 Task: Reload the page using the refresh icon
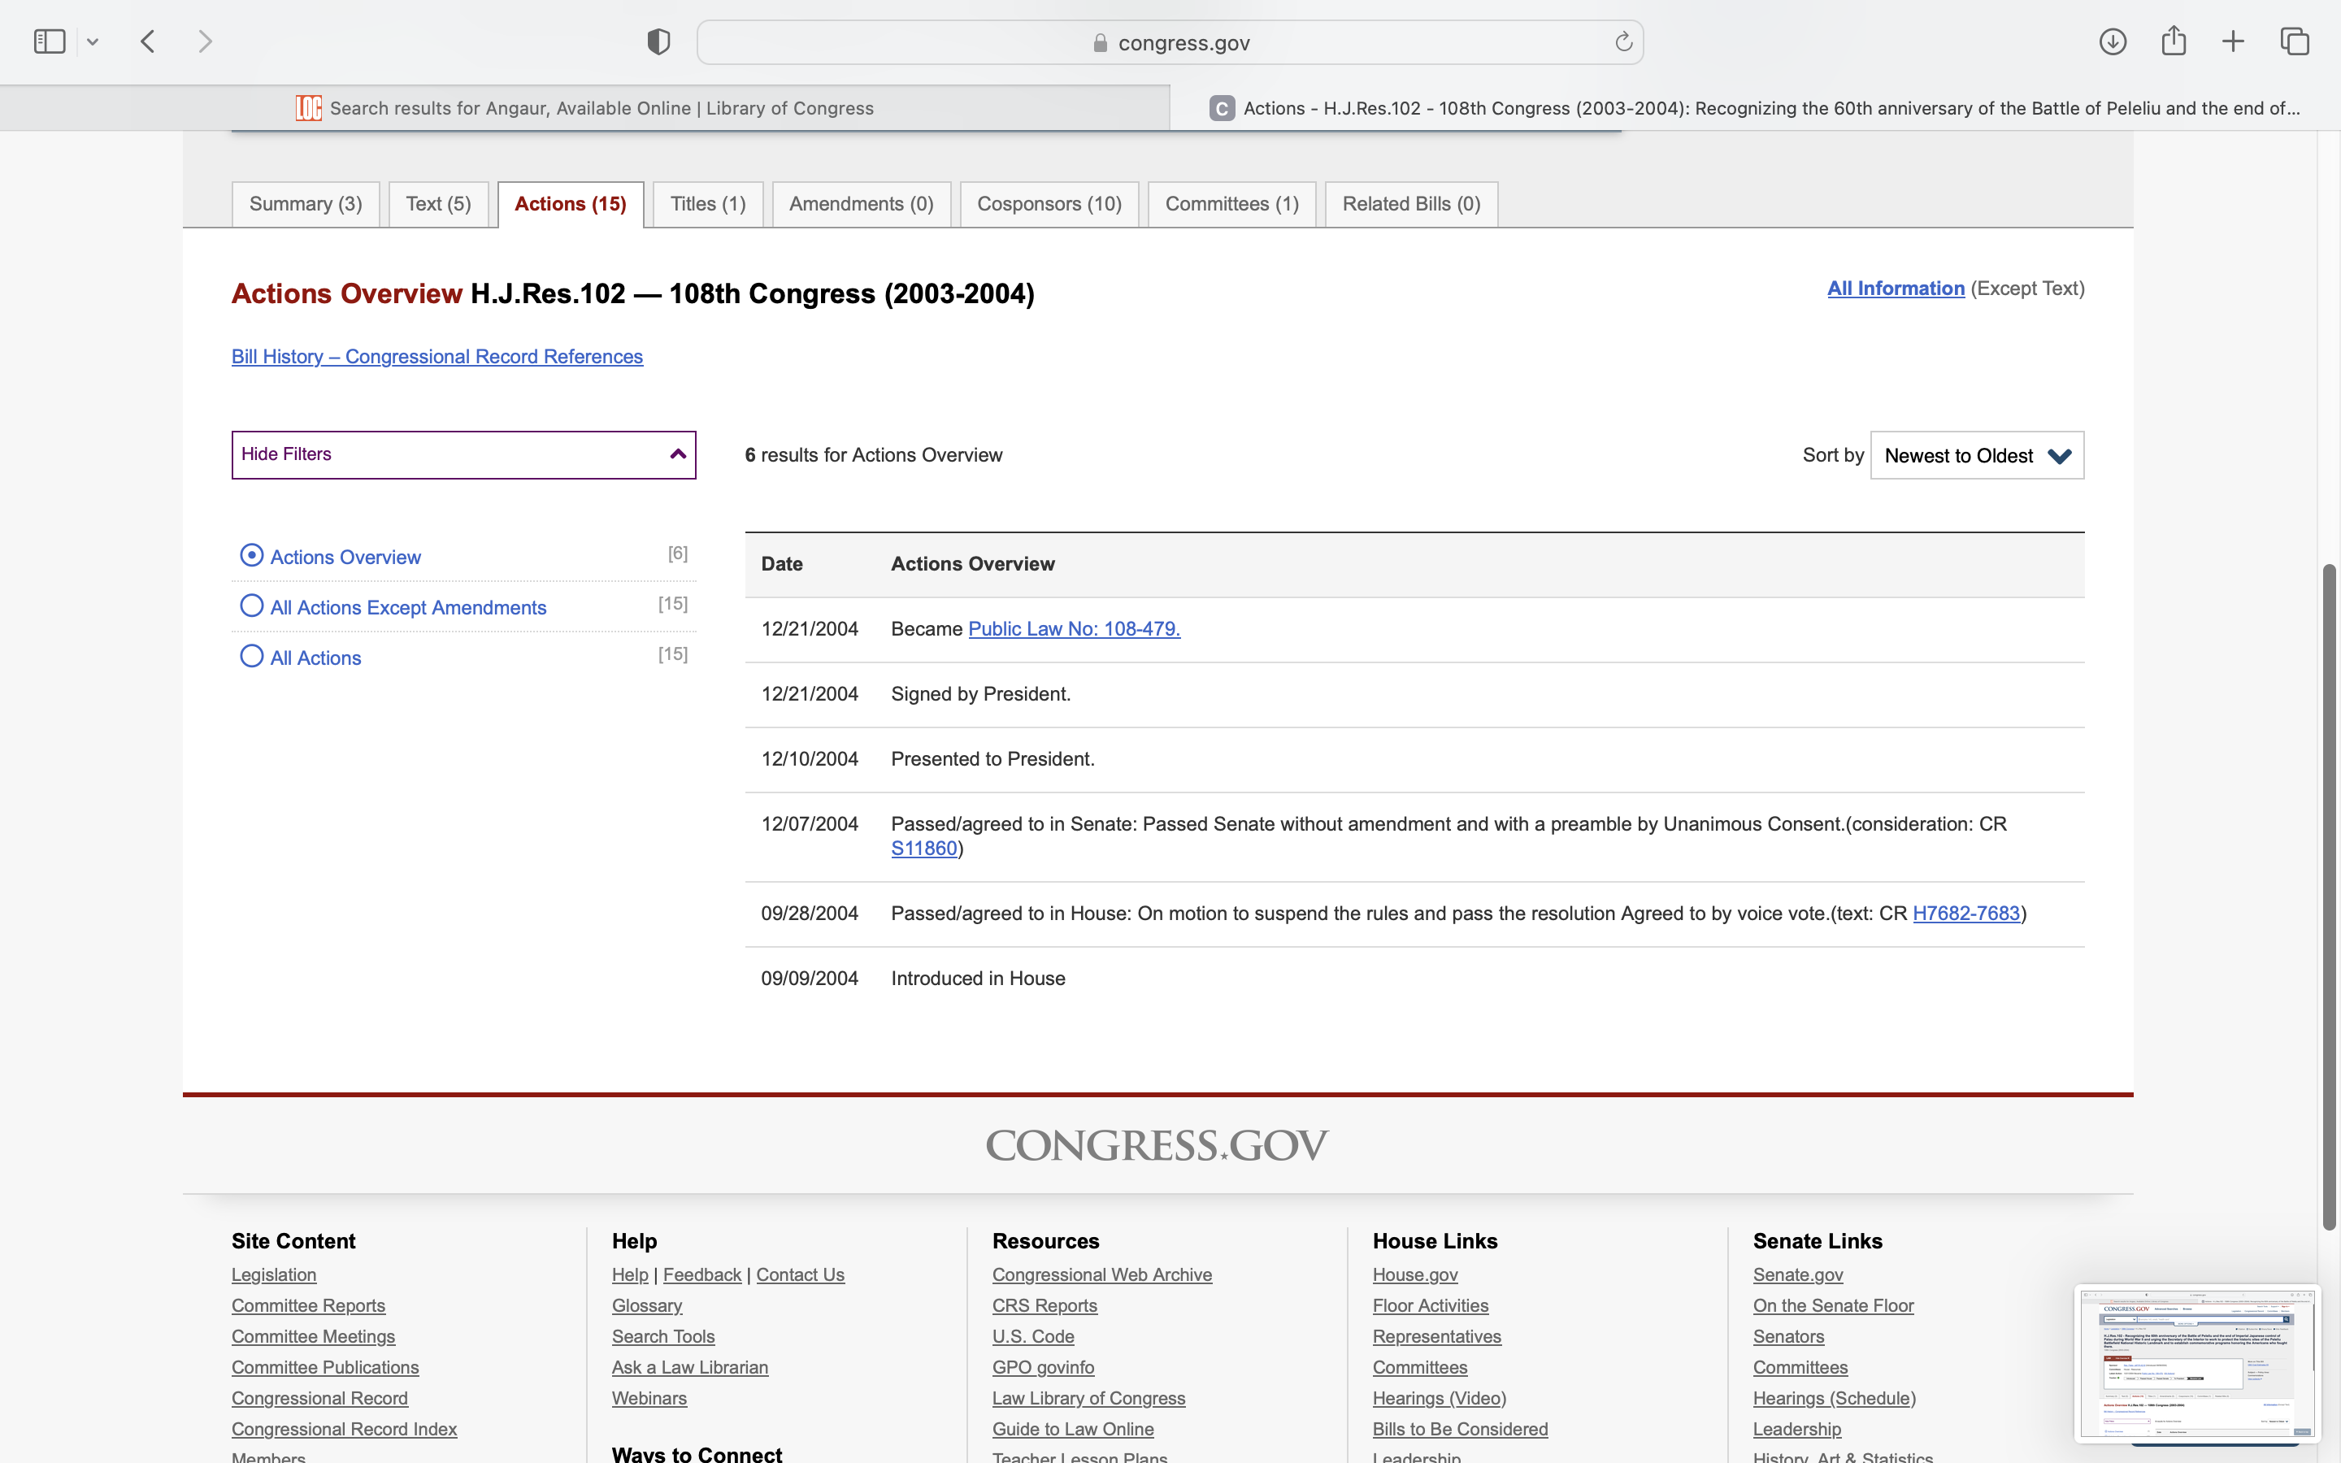[x=1623, y=41]
